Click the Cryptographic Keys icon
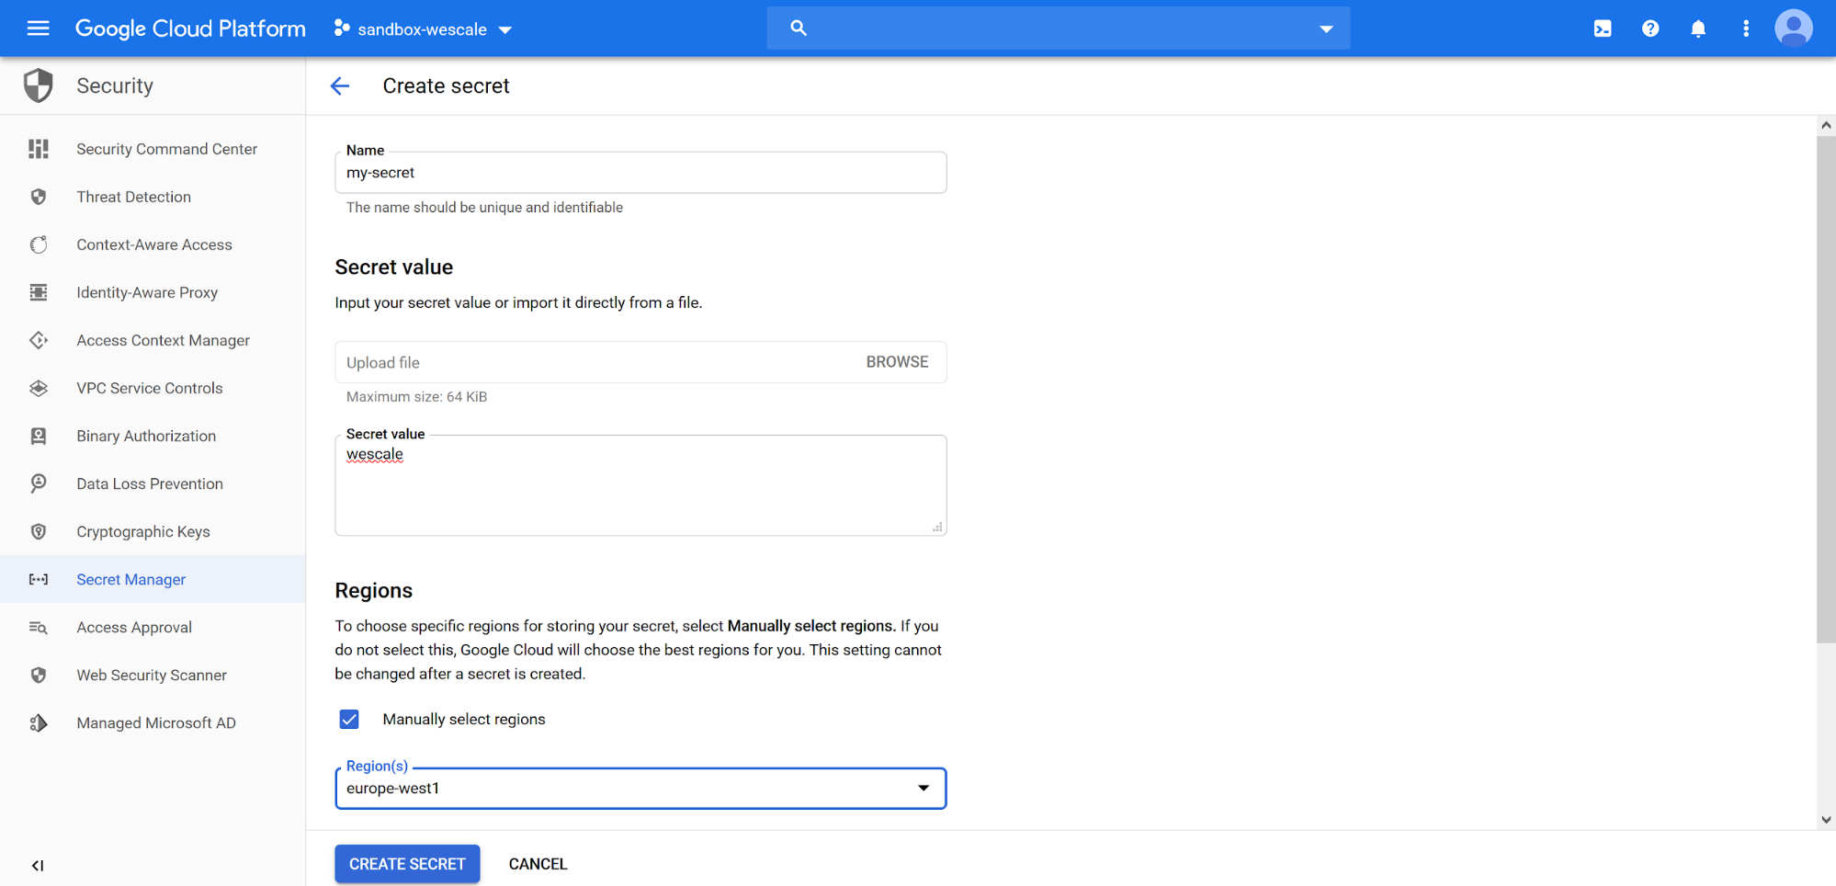 click(38, 531)
